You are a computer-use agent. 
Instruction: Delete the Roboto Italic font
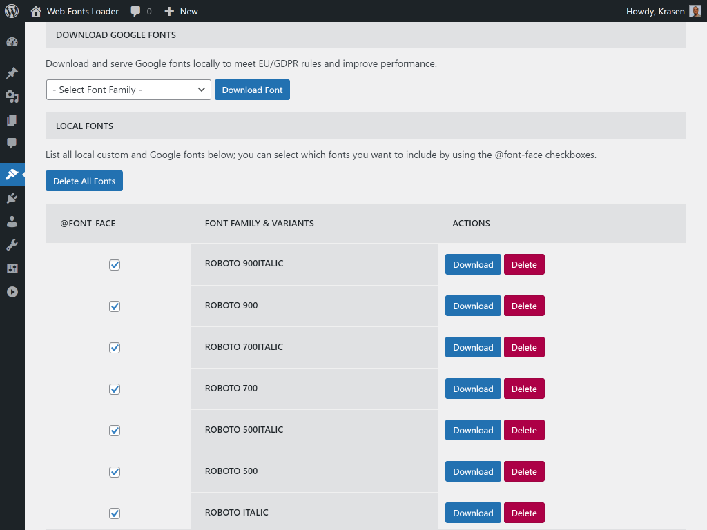[x=524, y=513]
